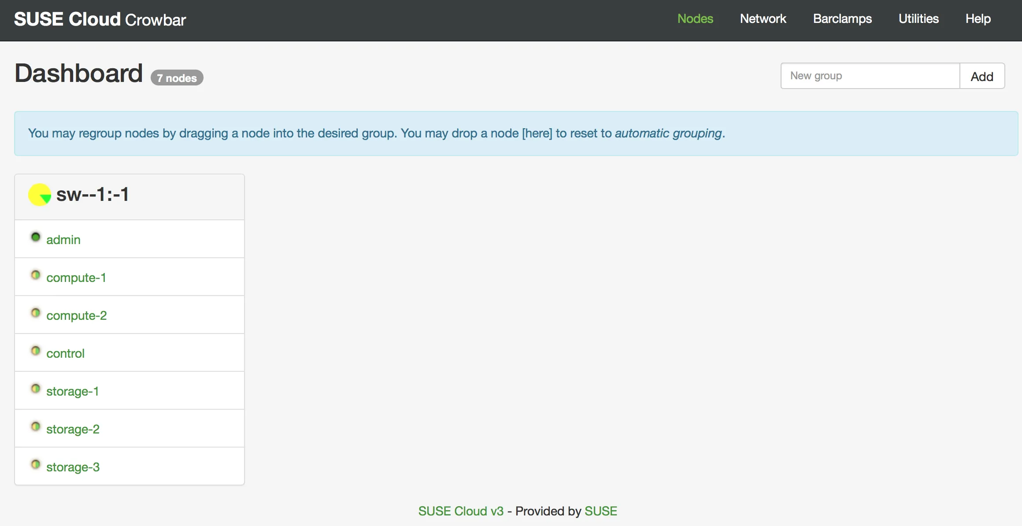Focus the New group input field

click(870, 76)
